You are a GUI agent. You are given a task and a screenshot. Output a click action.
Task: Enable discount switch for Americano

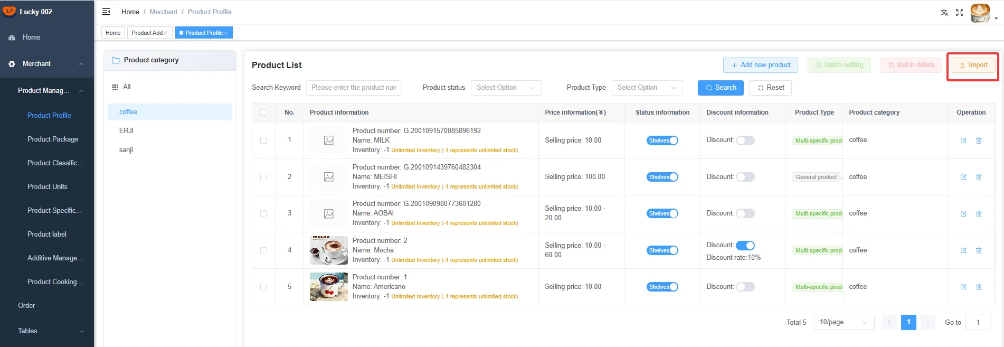coord(745,287)
